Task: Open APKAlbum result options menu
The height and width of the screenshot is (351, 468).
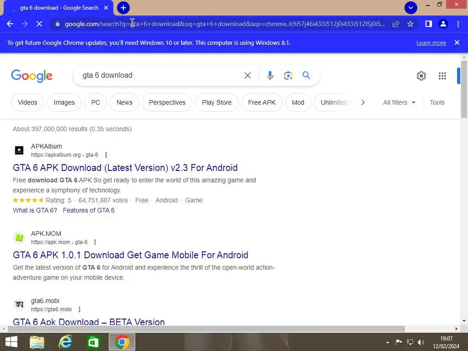Action: [x=106, y=155]
